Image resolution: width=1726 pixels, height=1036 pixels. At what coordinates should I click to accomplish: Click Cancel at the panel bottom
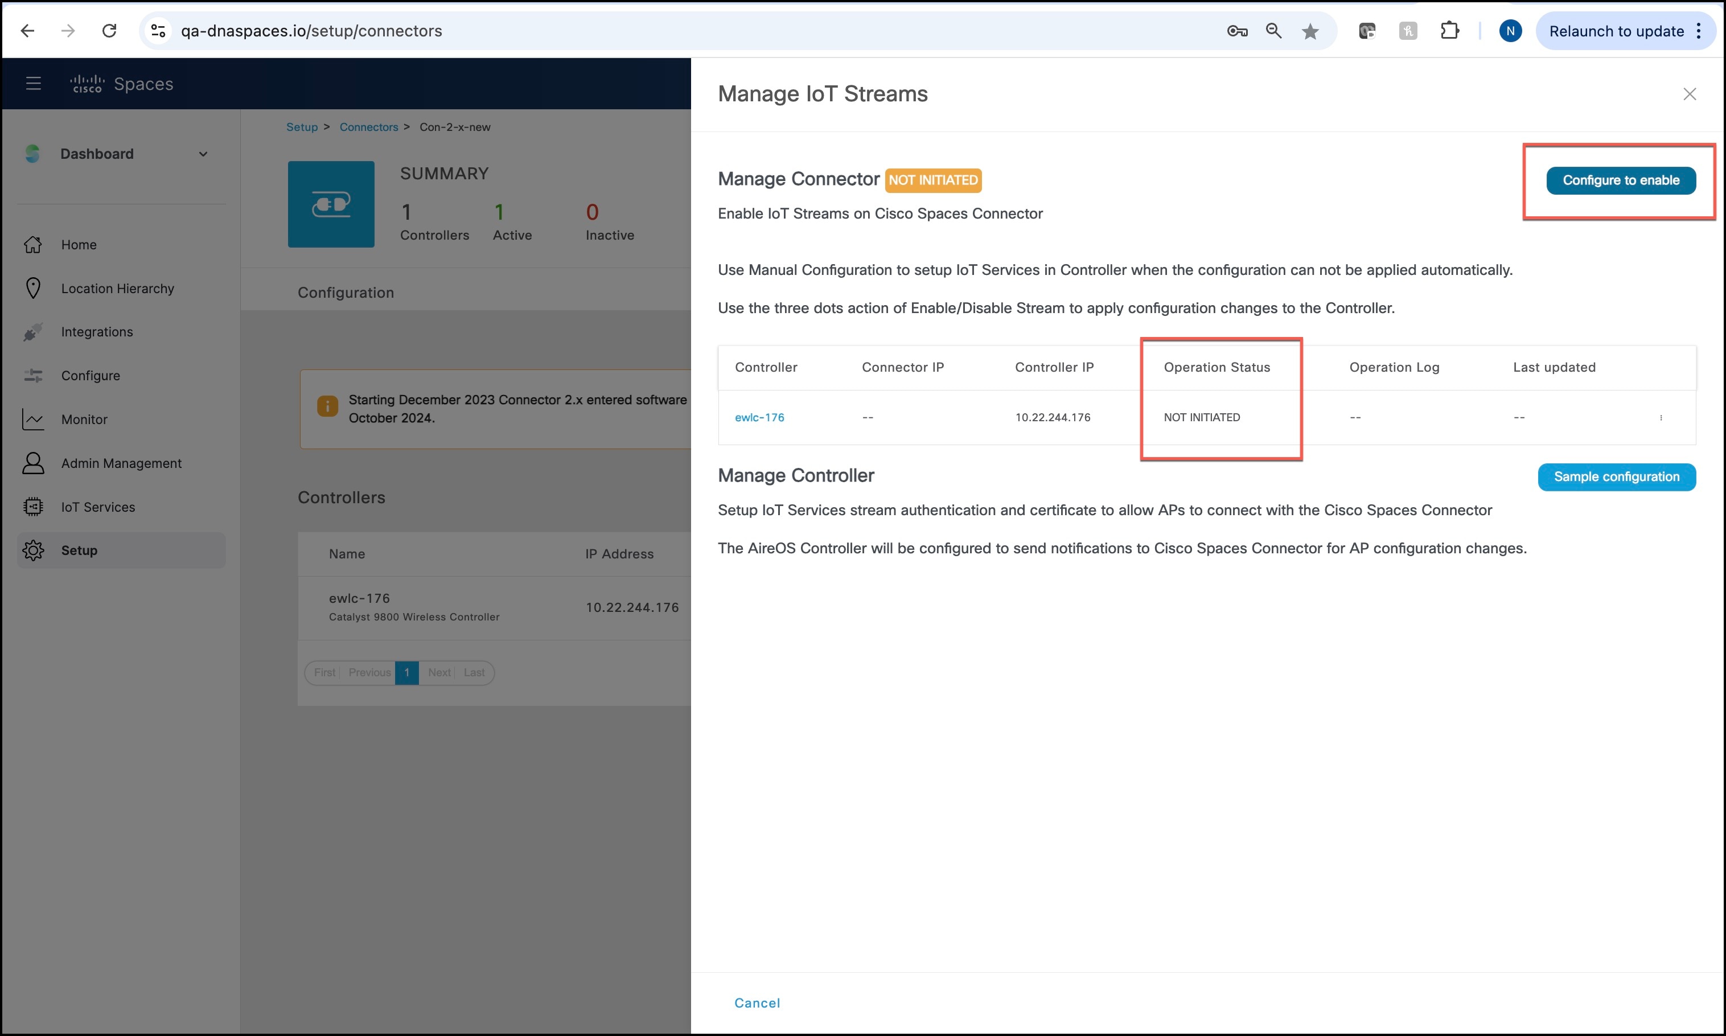757,1003
